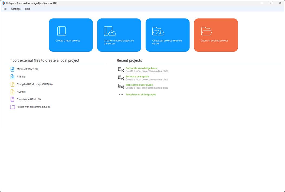Viewport: 285px width, 192px height.
Task: Open the Help menu
Action: pos(28,9)
